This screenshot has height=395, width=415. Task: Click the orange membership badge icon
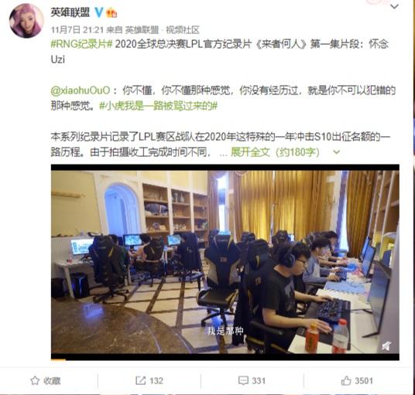pyautogui.click(x=111, y=12)
